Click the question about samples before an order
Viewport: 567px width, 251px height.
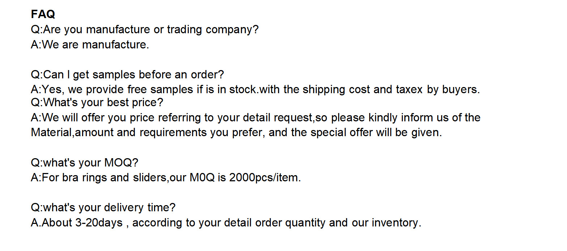tap(128, 75)
